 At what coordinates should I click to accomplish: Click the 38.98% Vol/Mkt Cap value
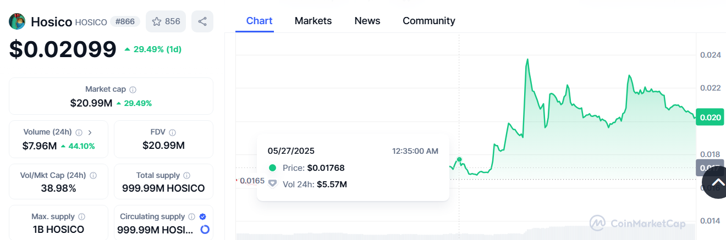[58, 188]
